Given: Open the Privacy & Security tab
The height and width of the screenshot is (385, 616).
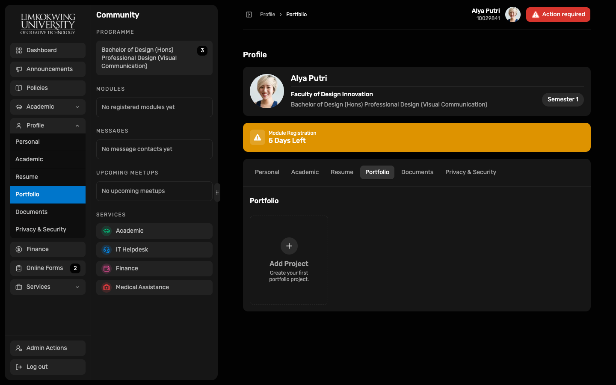Looking at the screenshot, I should tap(471, 172).
